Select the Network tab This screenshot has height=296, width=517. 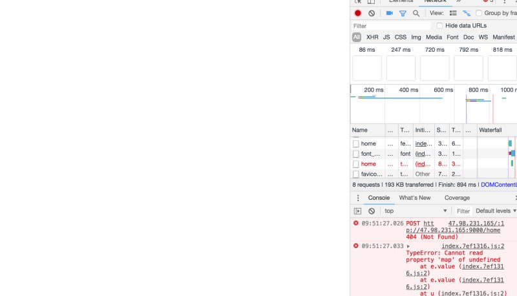[x=435, y=1]
